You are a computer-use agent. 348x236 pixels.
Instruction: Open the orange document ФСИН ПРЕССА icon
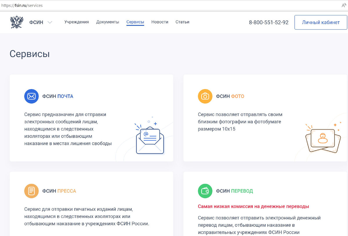[x=31, y=191]
